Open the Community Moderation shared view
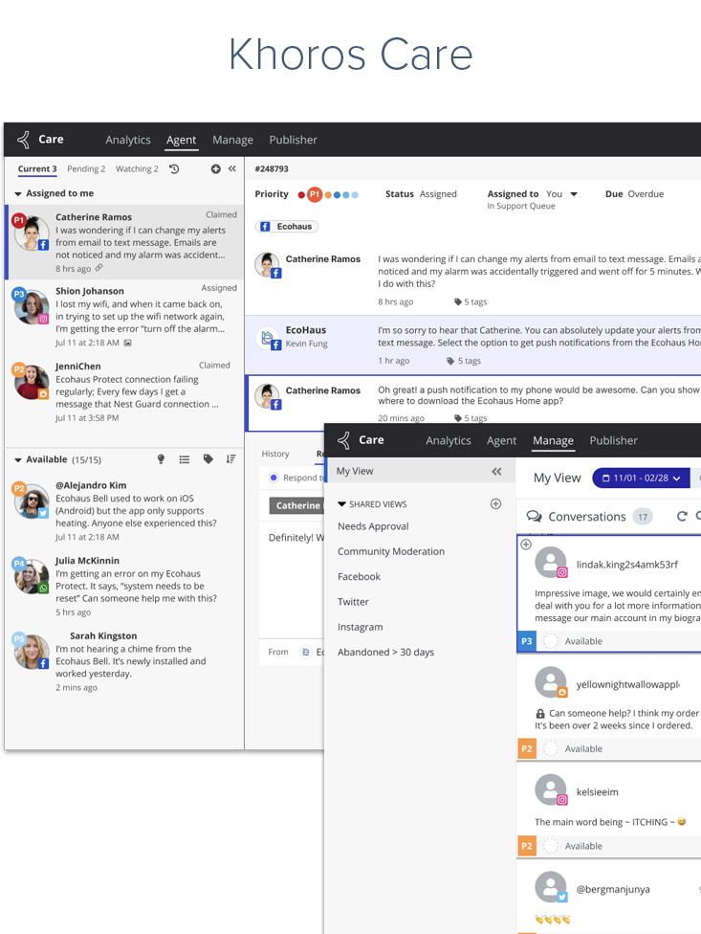Viewport: 701px width, 934px height. tap(391, 551)
